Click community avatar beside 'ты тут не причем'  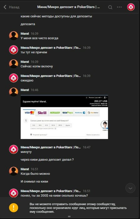(13, 50)
